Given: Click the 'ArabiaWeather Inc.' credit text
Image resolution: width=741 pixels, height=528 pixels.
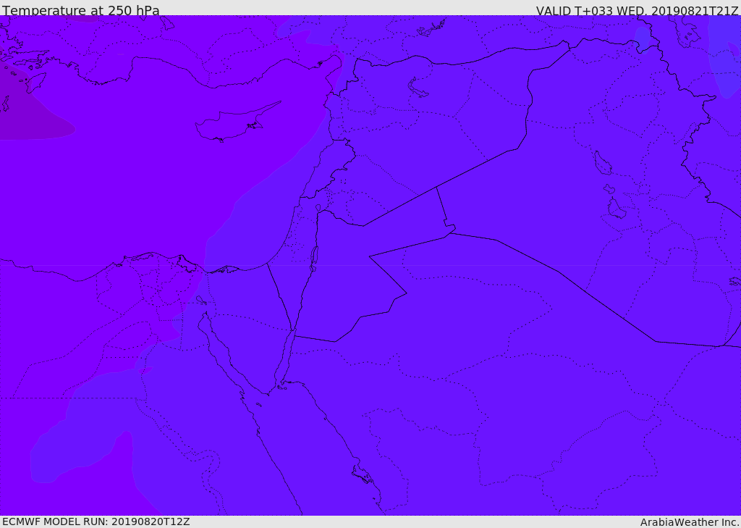Looking at the screenshot, I should point(690,522).
